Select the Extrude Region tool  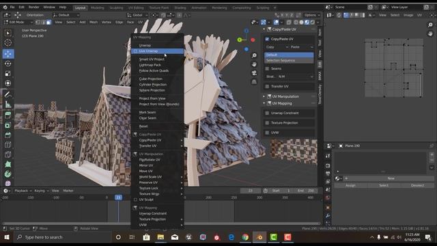tap(8, 125)
